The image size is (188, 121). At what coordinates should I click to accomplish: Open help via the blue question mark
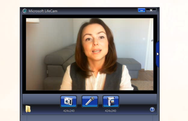pyautogui.click(x=152, y=109)
